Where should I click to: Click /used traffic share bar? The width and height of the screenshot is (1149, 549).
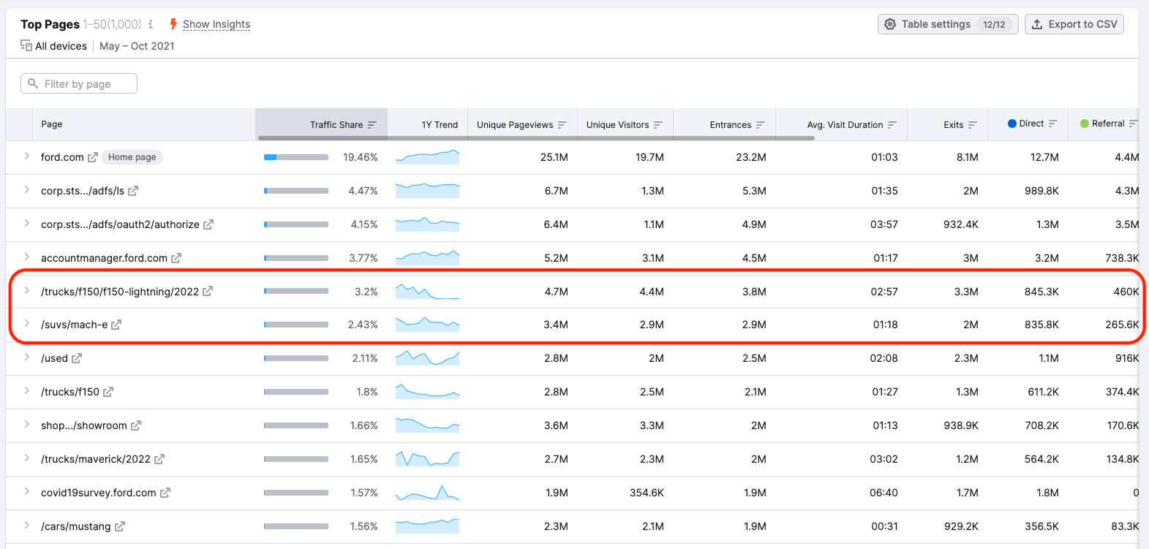(x=296, y=358)
